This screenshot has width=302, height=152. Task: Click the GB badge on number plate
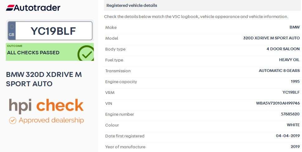[12, 31]
